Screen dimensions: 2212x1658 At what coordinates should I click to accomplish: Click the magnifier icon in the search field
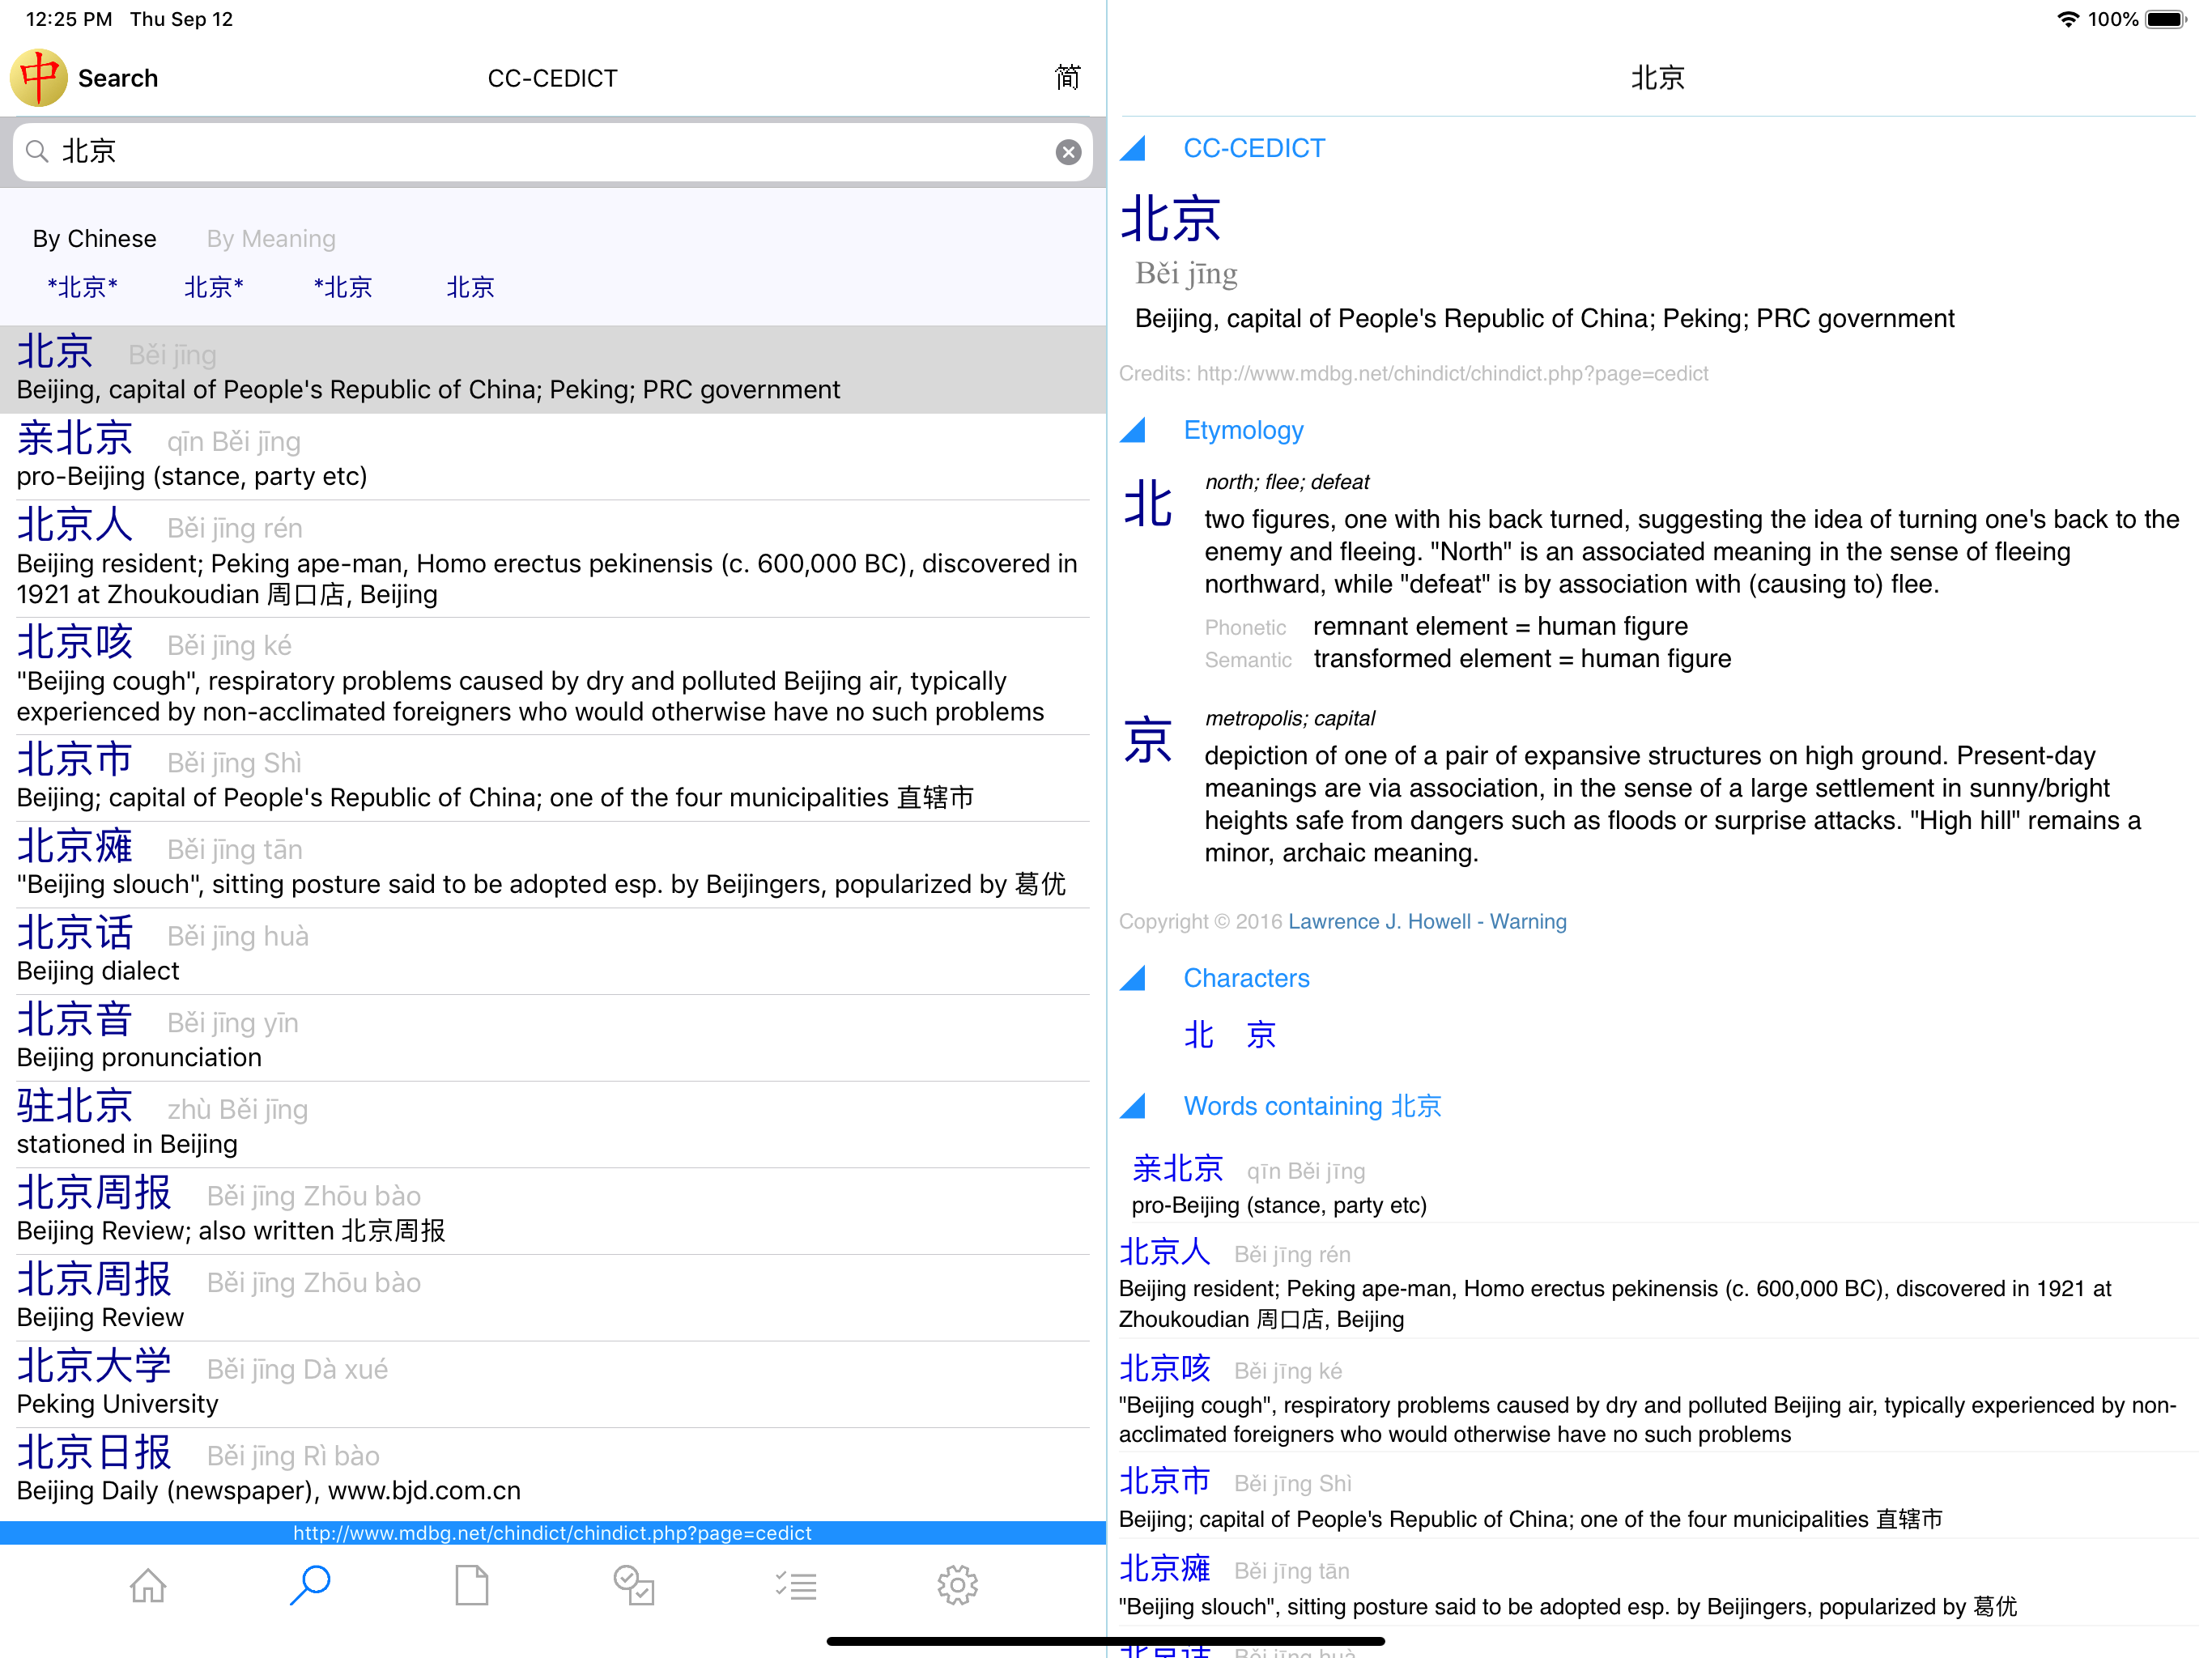coord(37,152)
